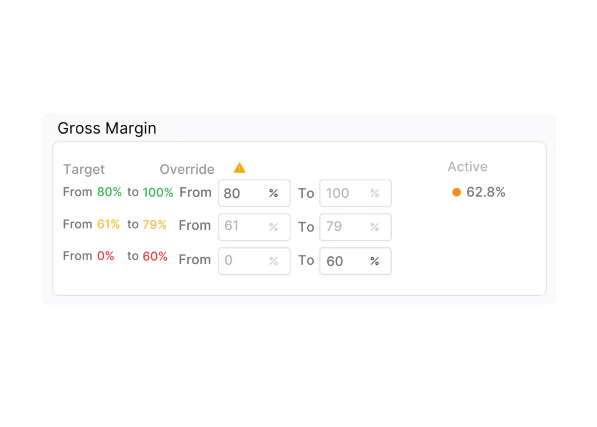Click the Gross Margin heading
The width and height of the screenshot is (597, 427).
click(107, 128)
